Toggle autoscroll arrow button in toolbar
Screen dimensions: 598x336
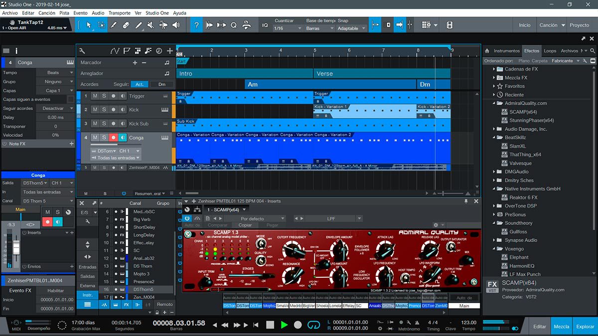(x=399, y=25)
